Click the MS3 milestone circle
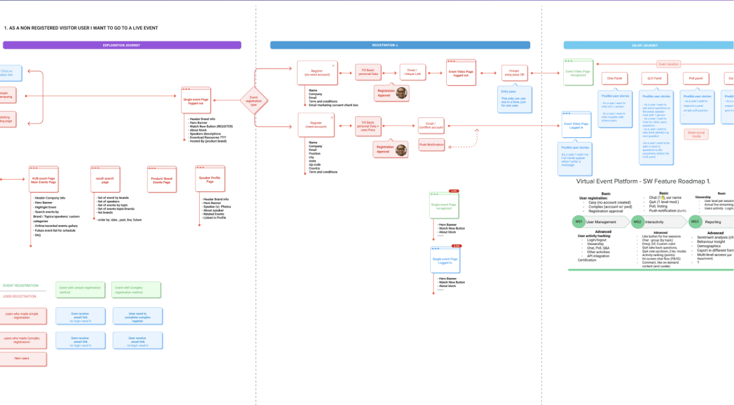The height and width of the screenshot is (405, 734). pos(694,222)
